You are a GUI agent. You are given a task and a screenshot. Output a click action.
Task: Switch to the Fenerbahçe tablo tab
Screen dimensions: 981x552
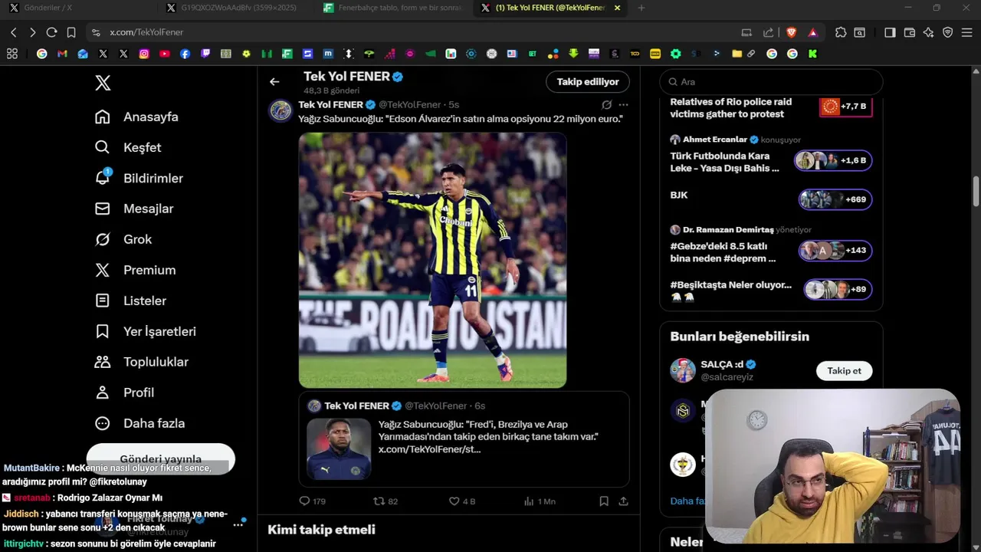392,8
